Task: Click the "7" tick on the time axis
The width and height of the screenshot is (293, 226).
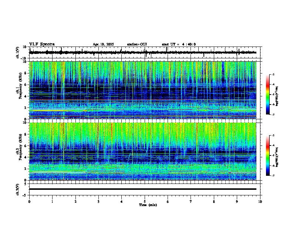Action: pos(191,202)
